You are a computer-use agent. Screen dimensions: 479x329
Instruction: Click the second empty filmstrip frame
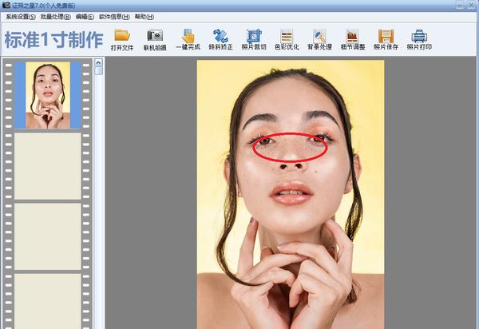(x=48, y=236)
